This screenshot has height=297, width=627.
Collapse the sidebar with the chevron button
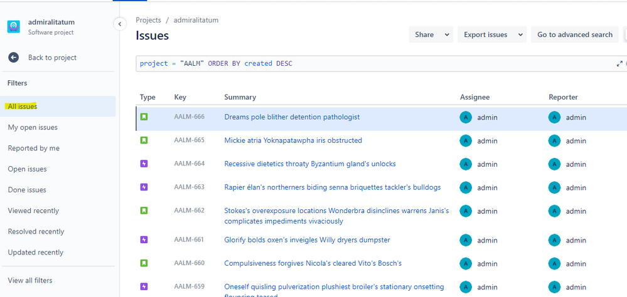119,24
